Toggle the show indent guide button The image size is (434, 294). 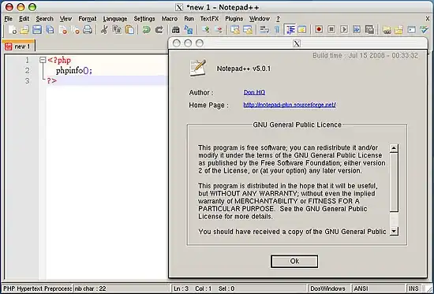point(290,29)
